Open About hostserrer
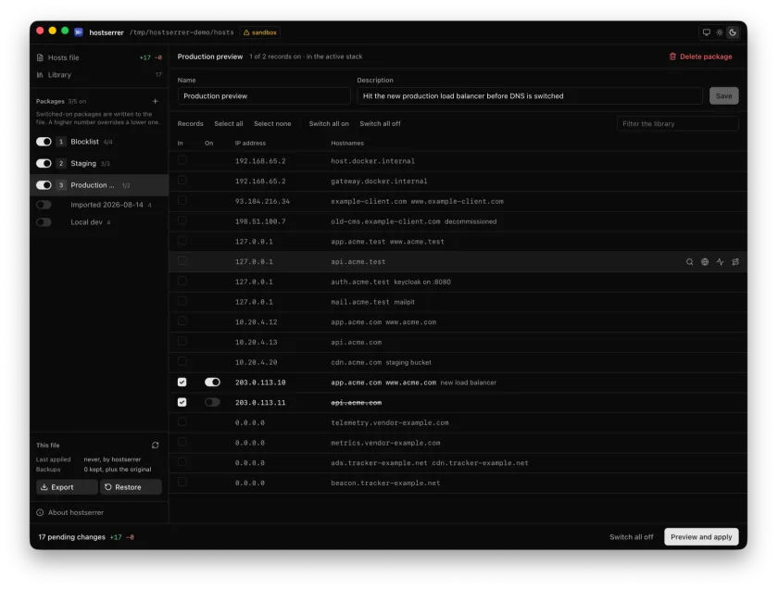778x590 pixels. [x=75, y=512]
